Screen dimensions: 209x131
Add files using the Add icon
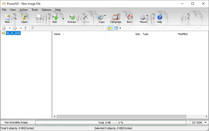(x=55, y=17)
